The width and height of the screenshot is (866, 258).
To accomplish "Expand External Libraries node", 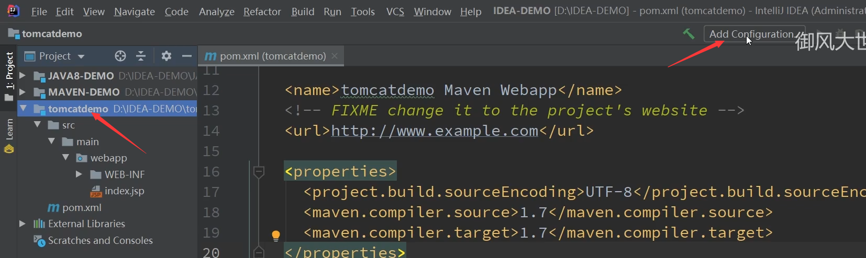I will 23,224.
